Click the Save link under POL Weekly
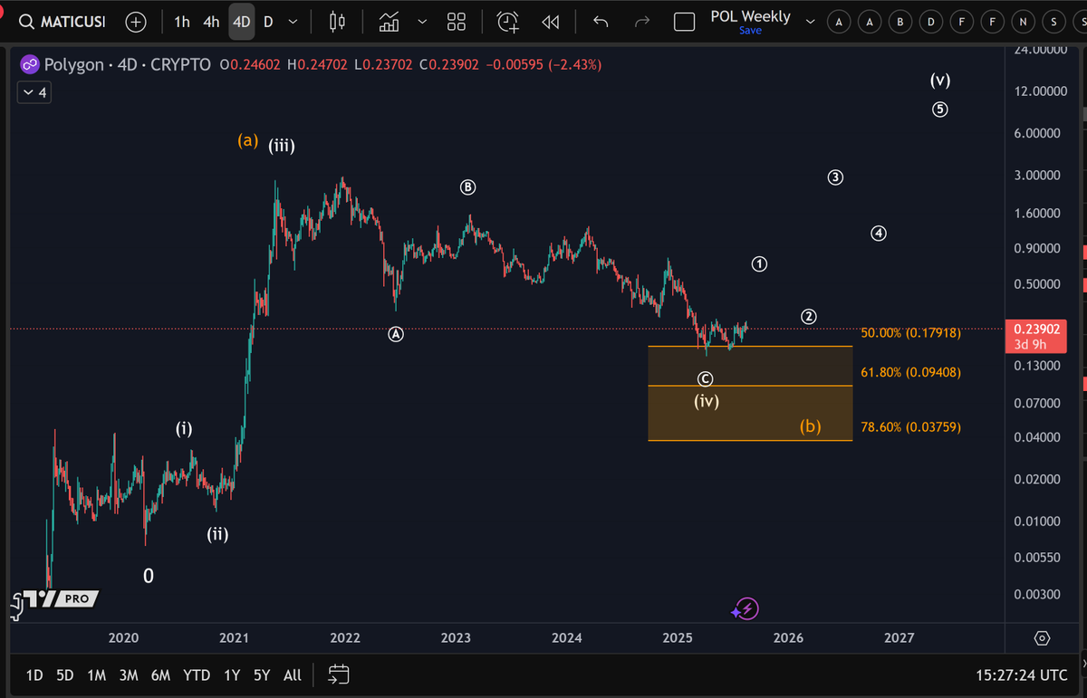This screenshot has height=698, width=1087. tap(750, 31)
